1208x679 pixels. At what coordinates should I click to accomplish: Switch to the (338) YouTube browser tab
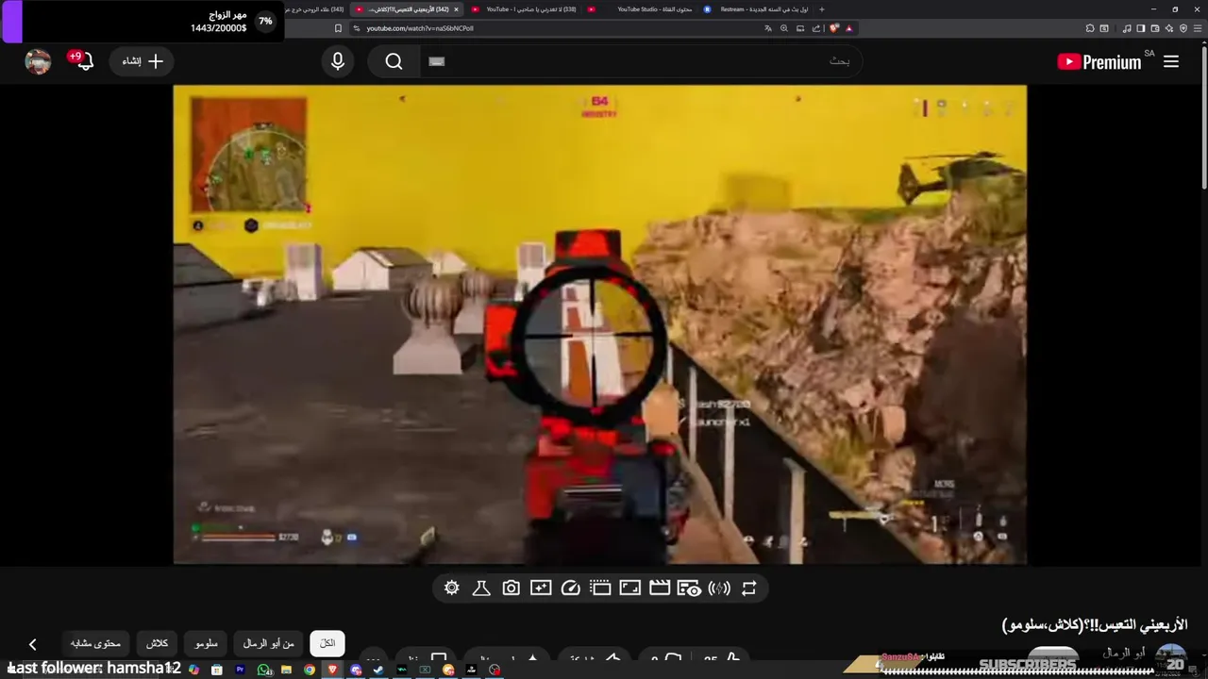[522, 8]
